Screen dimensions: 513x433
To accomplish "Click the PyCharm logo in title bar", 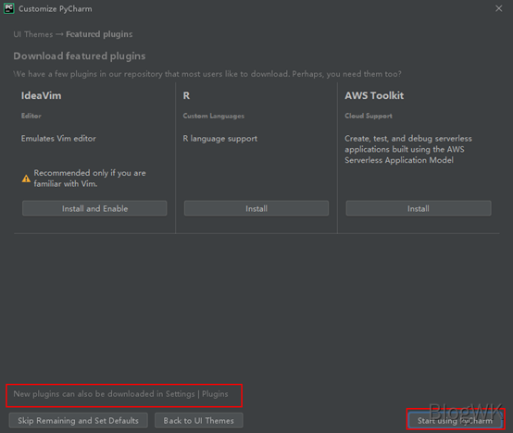I will click(9, 8).
